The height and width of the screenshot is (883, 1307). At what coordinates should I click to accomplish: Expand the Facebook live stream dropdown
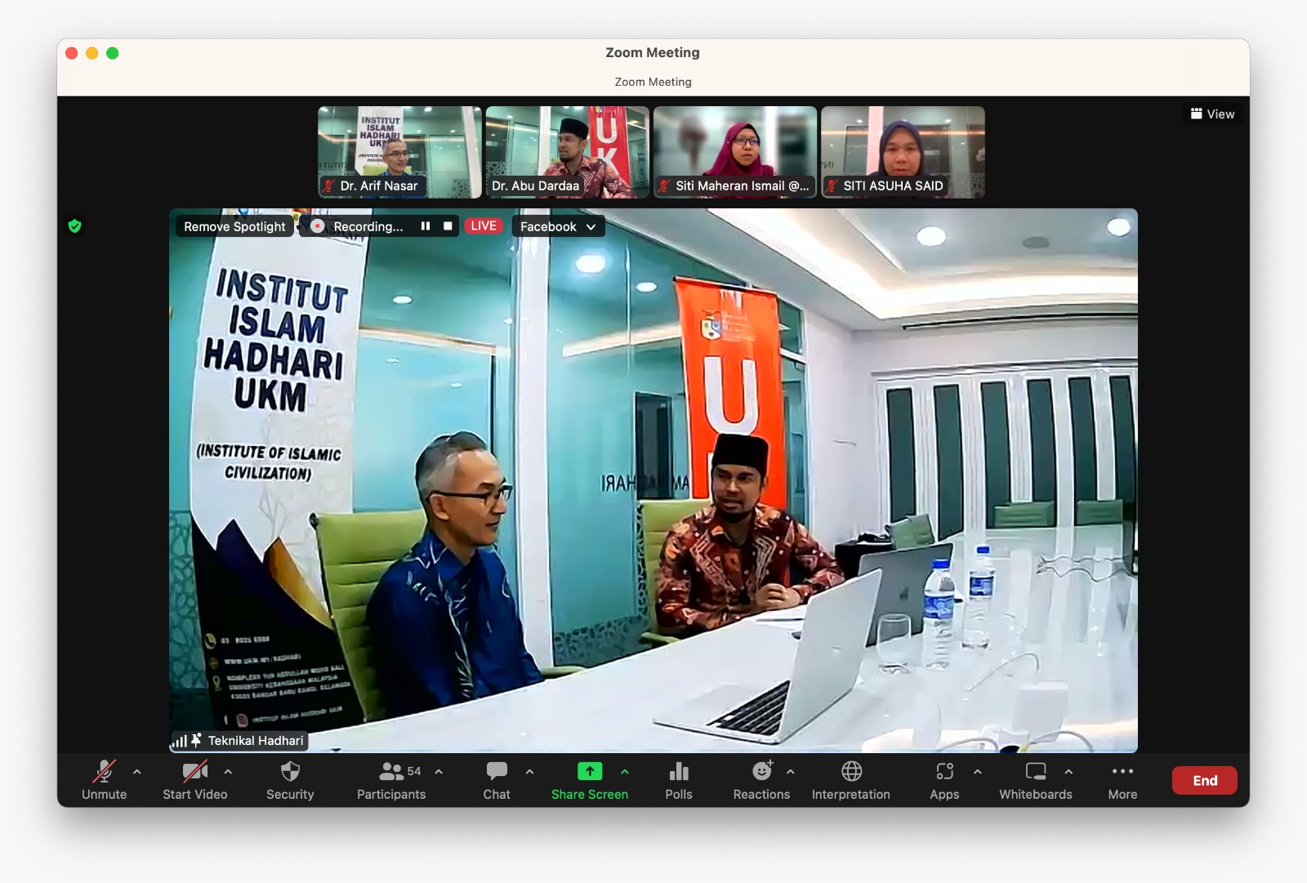(x=591, y=227)
